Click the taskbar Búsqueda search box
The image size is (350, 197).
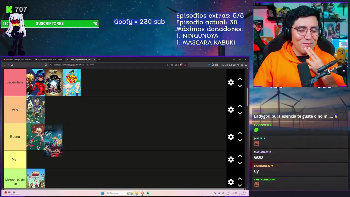(x=119, y=193)
